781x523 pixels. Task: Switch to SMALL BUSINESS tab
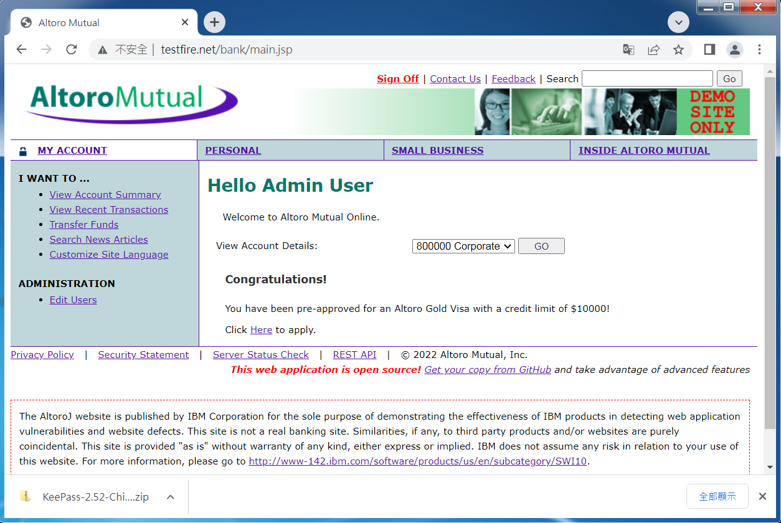437,150
